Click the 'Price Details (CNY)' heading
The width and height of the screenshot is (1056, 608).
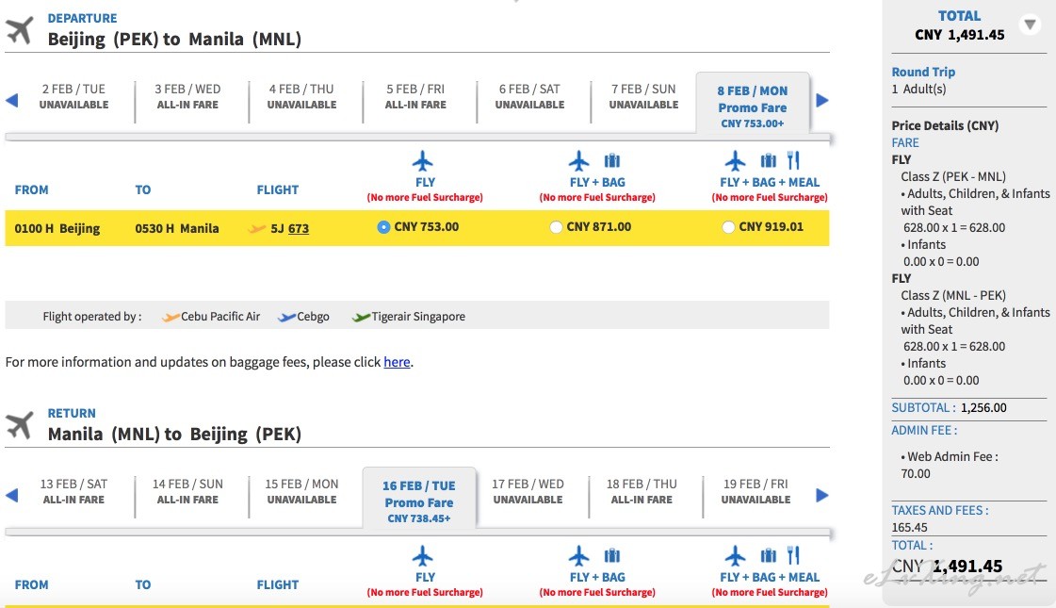pyautogui.click(x=945, y=125)
